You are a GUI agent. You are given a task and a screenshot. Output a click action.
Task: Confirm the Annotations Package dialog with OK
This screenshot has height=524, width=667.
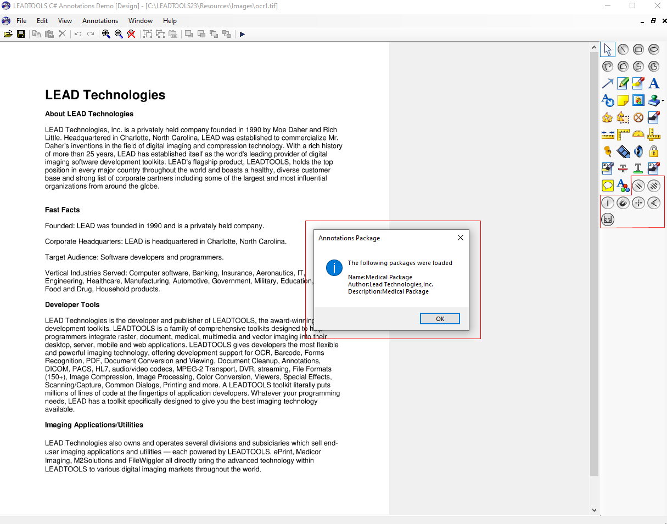(x=440, y=319)
